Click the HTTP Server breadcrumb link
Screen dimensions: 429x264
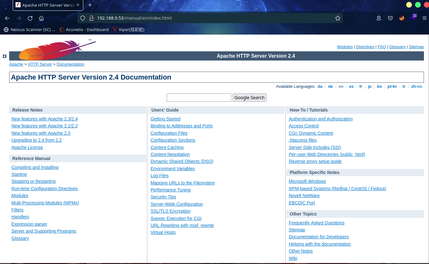(x=40, y=64)
